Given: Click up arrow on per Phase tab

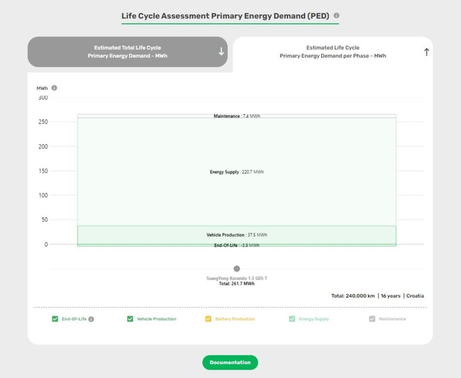Looking at the screenshot, I should point(426,52).
